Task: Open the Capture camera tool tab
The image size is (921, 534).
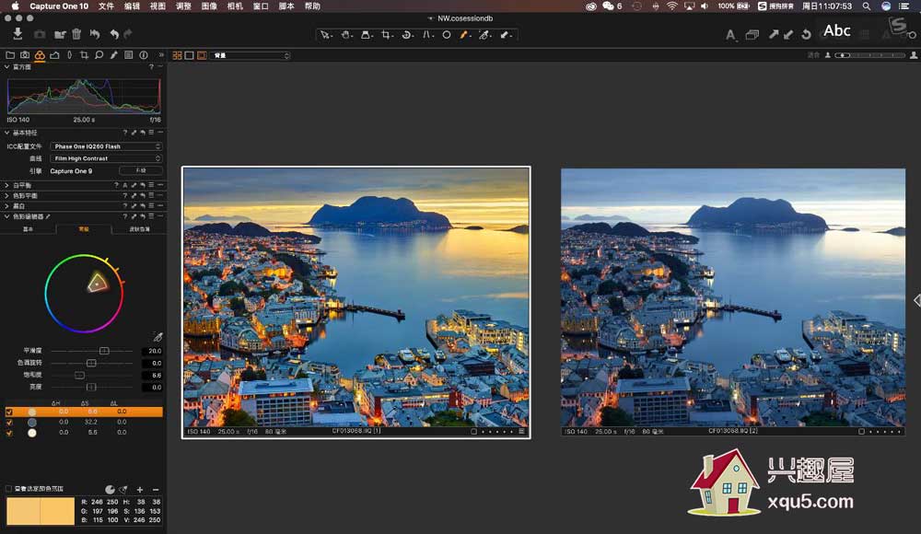Action: [25, 55]
